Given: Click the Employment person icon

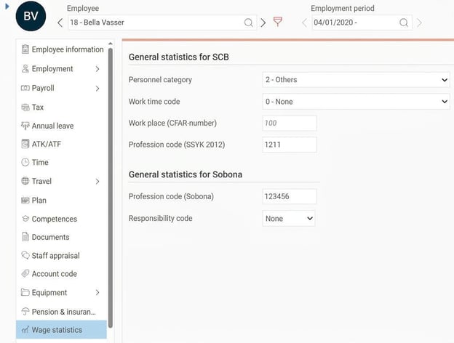Looking at the screenshot, I should (25, 68).
